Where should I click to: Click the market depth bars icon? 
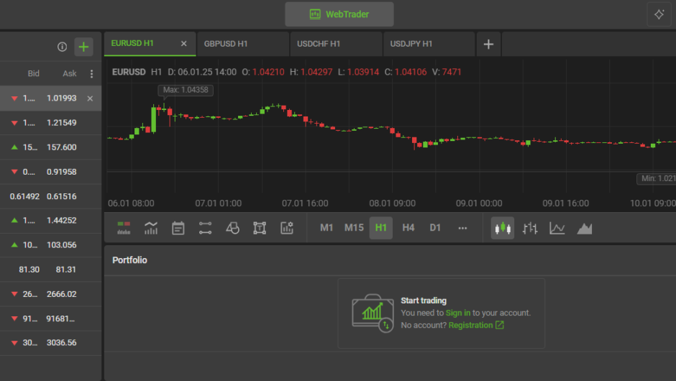click(x=124, y=228)
